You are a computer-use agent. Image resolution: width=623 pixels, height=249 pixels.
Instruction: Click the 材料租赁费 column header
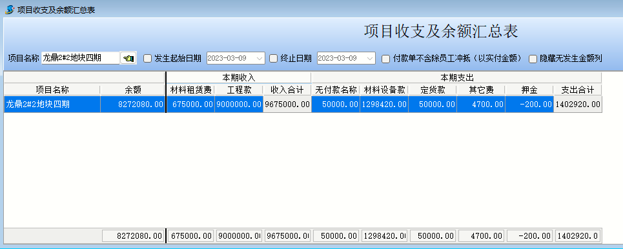click(190, 90)
